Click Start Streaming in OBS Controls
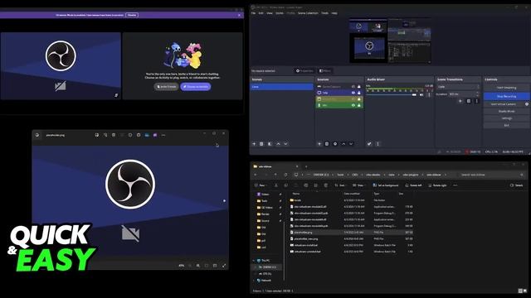This screenshot has width=531, height=298. tap(506, 88)
